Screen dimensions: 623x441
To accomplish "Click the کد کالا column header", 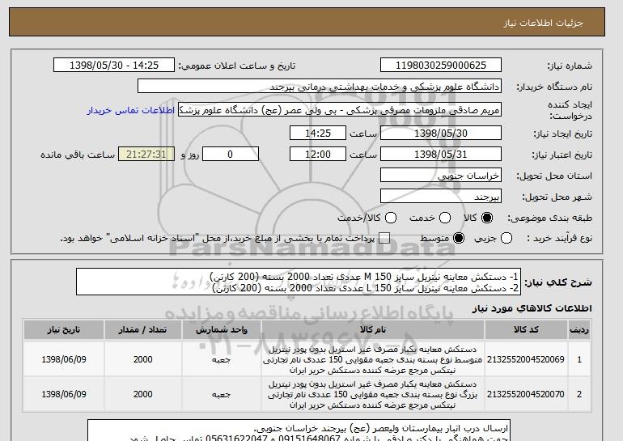I will pyautogui.click(x=526, y=330).
